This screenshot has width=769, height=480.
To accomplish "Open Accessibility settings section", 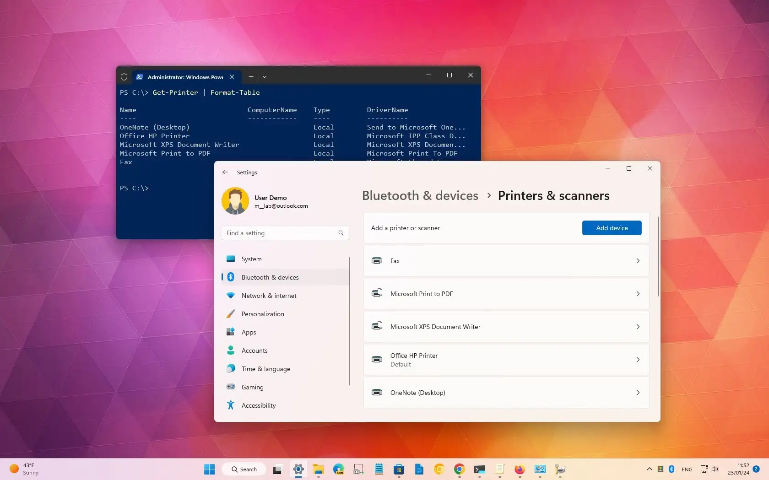I will (x=258, y=405).
